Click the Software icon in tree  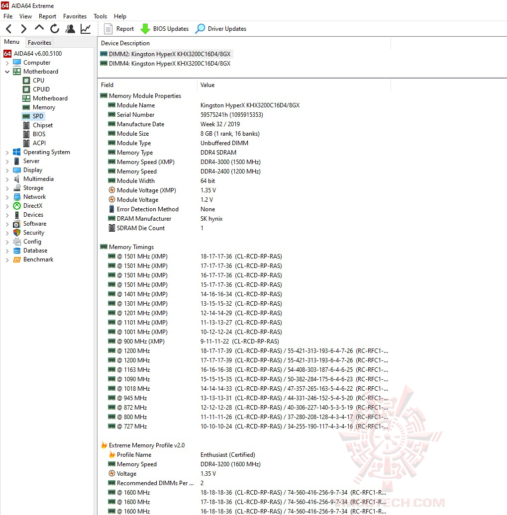click(17, 224)
